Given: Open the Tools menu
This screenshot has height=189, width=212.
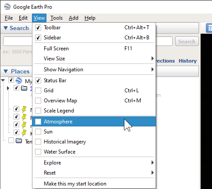Looking at the screenshot, I should [57, 18].
